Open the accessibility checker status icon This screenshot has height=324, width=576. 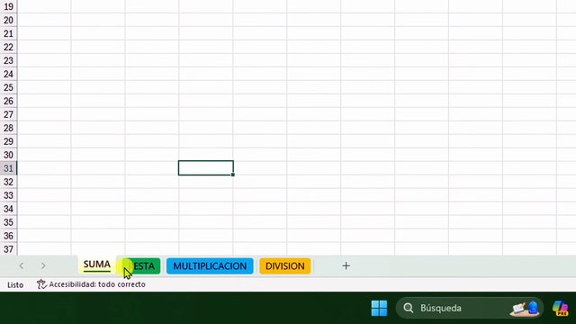[x=41, y=284]
